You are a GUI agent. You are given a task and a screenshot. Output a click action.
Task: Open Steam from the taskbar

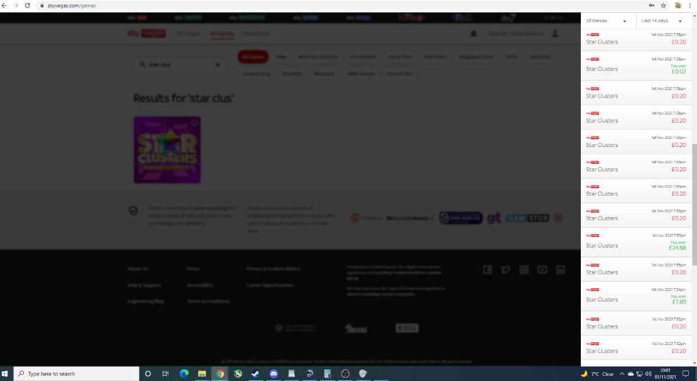click(256, 373)
